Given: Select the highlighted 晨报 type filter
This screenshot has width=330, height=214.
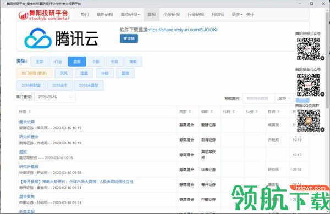Looking at the screenshot, I should click(77, 61).
